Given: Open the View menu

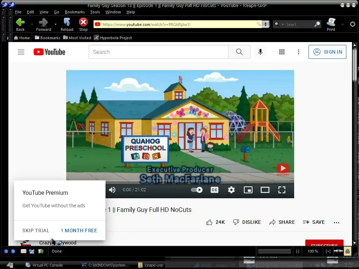Looking at the screenshot, I should tap(44, 12).
